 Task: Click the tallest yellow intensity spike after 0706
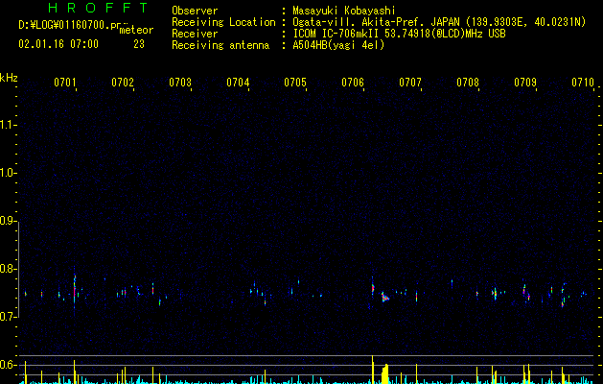[373, 370]
